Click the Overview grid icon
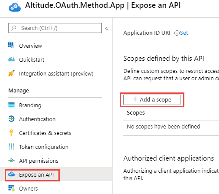This screenshot has width=219, height=194. click(x=11, y=45)
